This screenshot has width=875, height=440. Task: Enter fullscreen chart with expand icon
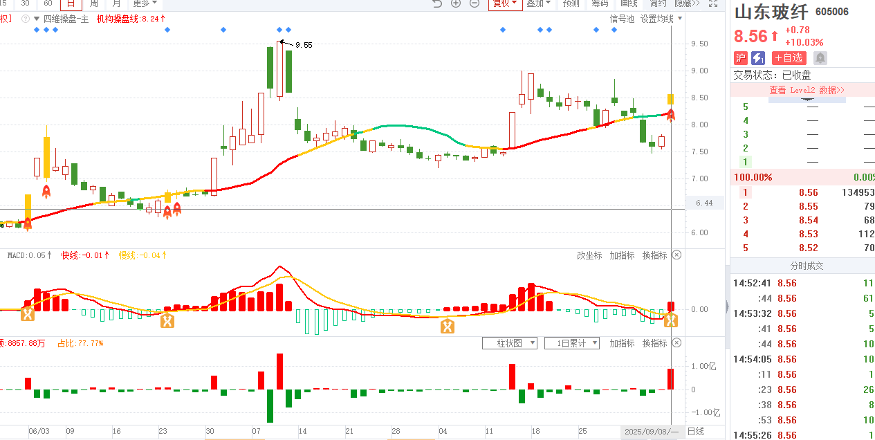point(714,3)
